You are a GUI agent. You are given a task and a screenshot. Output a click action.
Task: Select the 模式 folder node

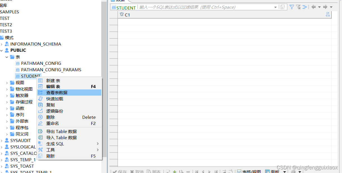click(9, 38)
